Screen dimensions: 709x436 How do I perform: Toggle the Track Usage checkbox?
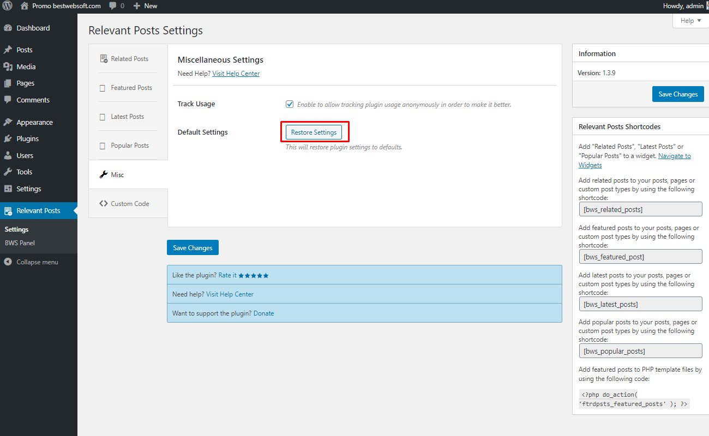coord(290,104)
